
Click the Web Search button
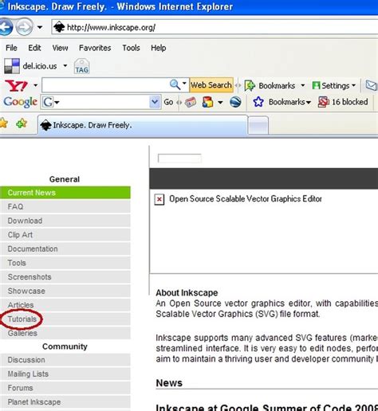click(x=211, y=85)
